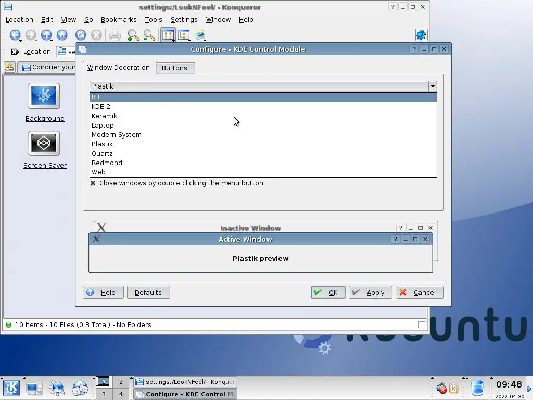Collapse the Plastik decoration combo box arrow

(x=433, y=86)
